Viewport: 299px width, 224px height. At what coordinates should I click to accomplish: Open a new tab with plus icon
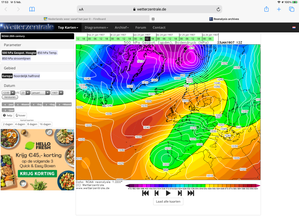coord(279,9)
